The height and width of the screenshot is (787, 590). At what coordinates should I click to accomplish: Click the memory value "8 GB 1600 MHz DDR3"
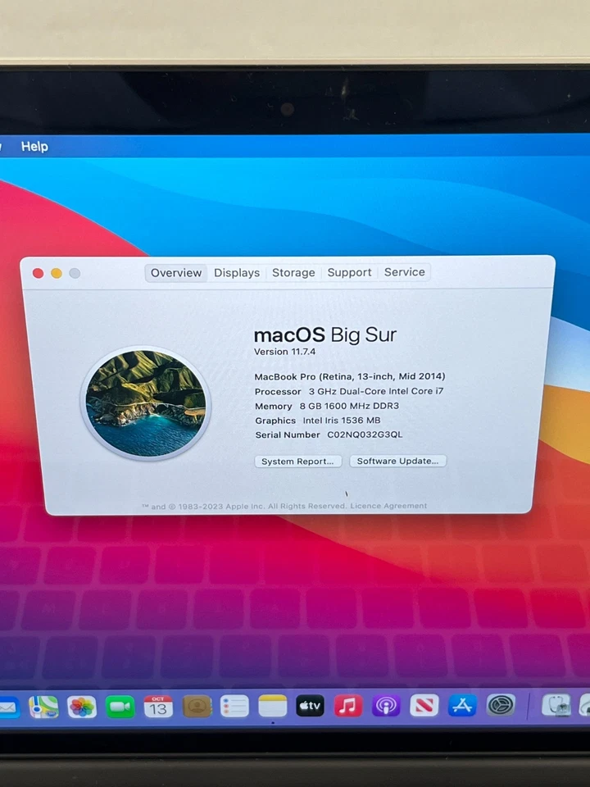coord(349,406)
